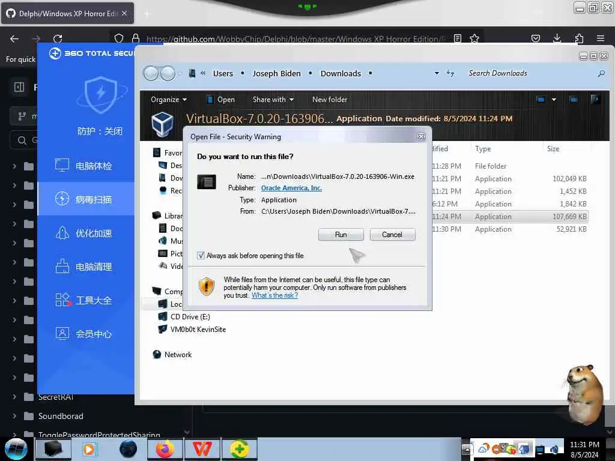615x461 pixels.
Task: Open the media player taskbar icon
Action: [x=89, y=449]
